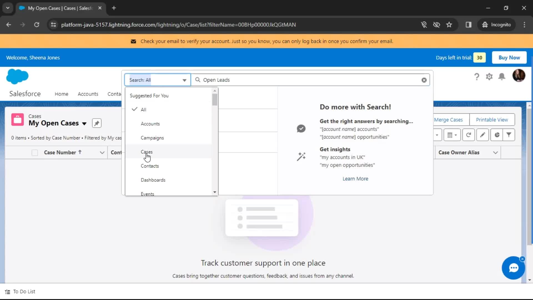Screen dimensions: 533x300
Task: Open the Setup gear icon
Action: (489, 76)
